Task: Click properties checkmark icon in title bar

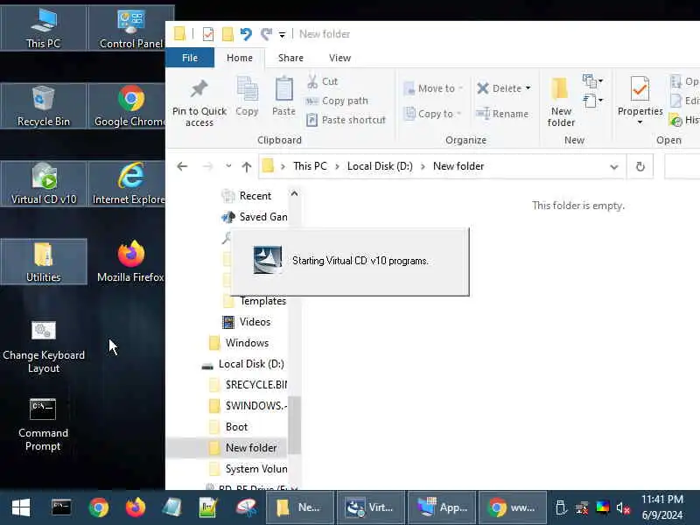Action: tap(208, 34)
